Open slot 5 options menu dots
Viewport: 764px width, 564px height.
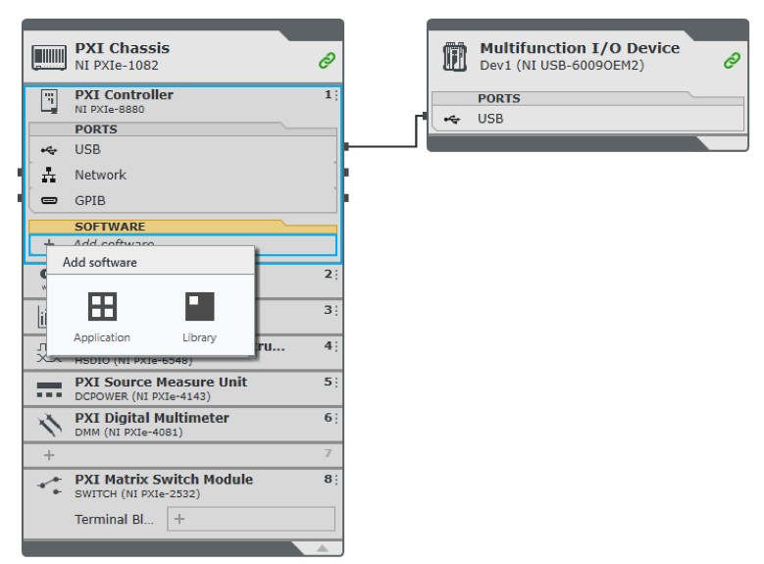coord(335,382)
